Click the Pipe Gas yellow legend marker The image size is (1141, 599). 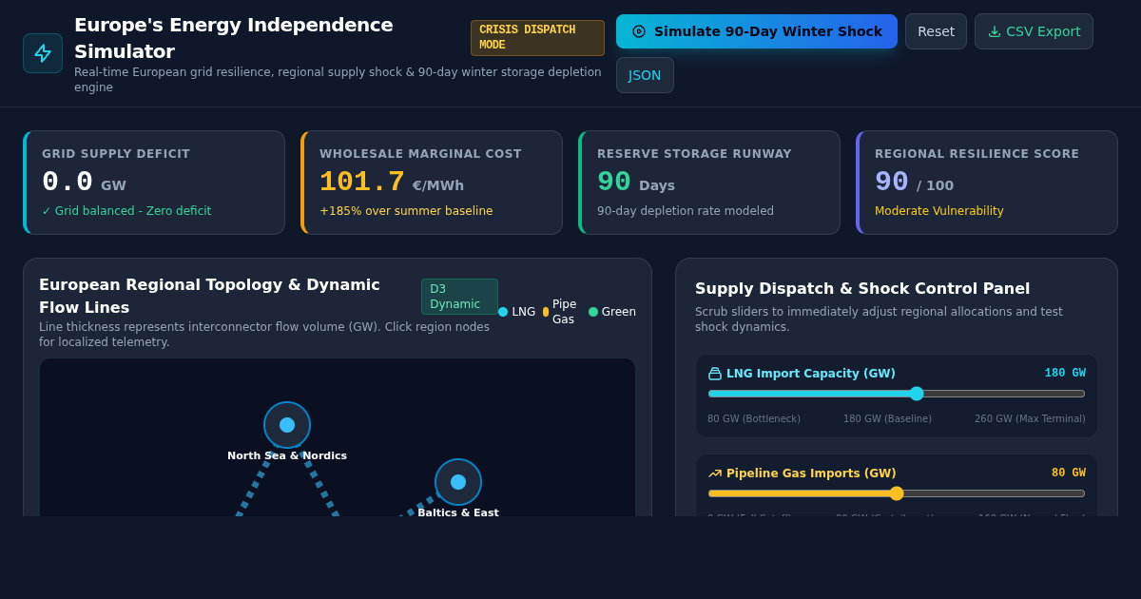pos(546,312)
